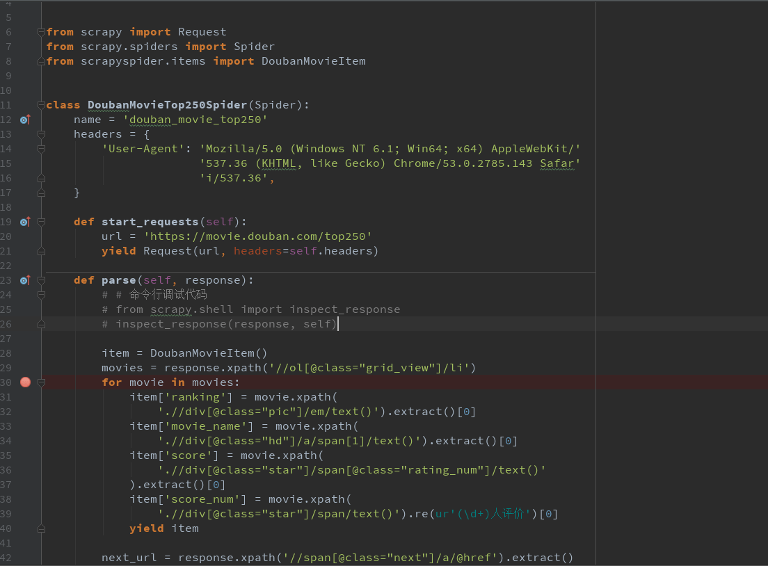768x566 pixels.
Task: Place cursor in the douban top250 URL string
Action: (257, 236)
